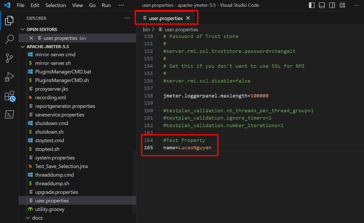Image resolution: width=364 pixels, height=223 pixels.
Task: Click the Customize Layout icon
Action: [x=342, y=5]
